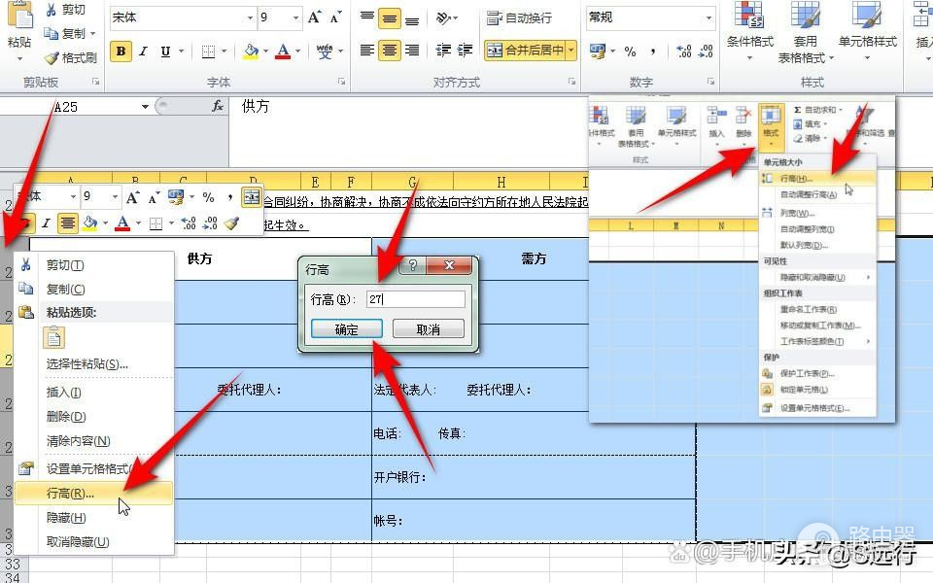The height and width of the screenshot is (583, 933).
Task: Select Format Painter (格式刷) in the clipboard group
Action: tap(71, 58)
